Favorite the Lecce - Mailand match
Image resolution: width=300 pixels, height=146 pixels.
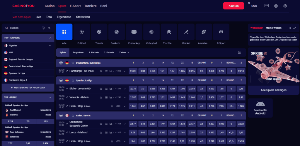click(x=101, y=133)
